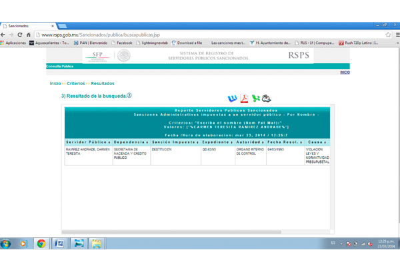Image resolution: width=400 pixels, height=266 pixels.
Task: Open Chrome from the Windows taskbar
Action: click(x=41, y=244)
